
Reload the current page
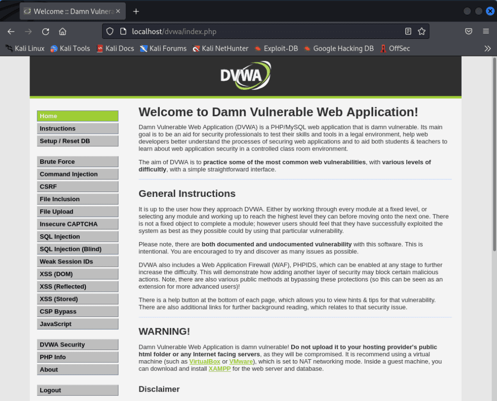pyautogui.click(x=46, y=32)
